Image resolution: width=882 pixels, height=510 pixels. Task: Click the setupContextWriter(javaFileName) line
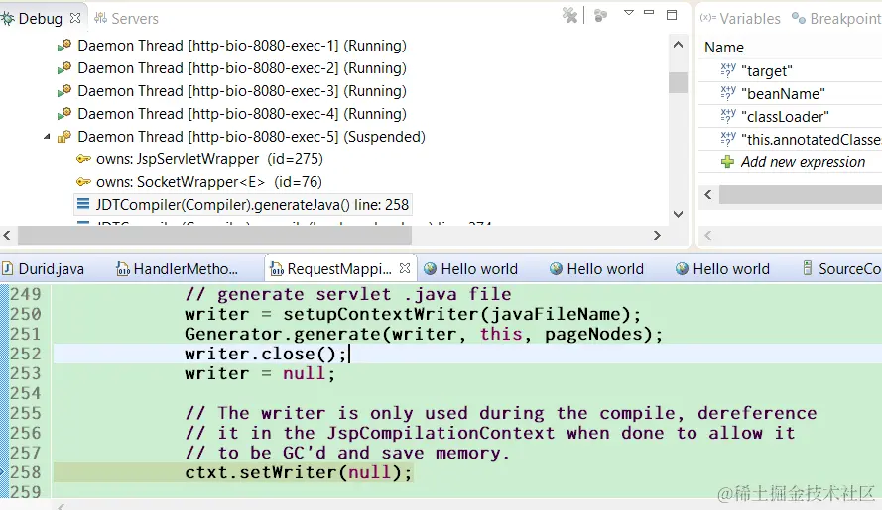point(413,314)
